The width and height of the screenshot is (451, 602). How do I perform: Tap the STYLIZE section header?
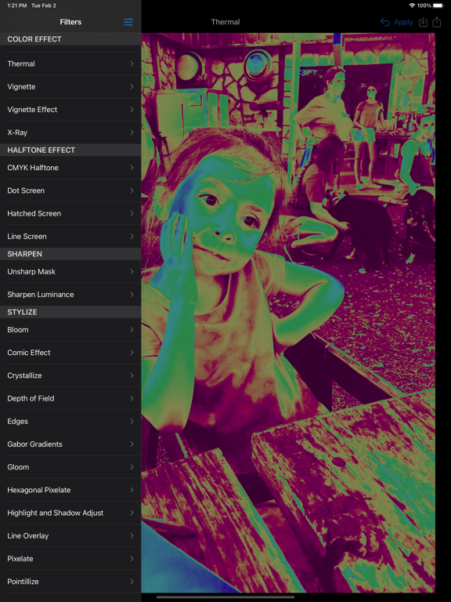pyautogui.click(x=70, y=312)
